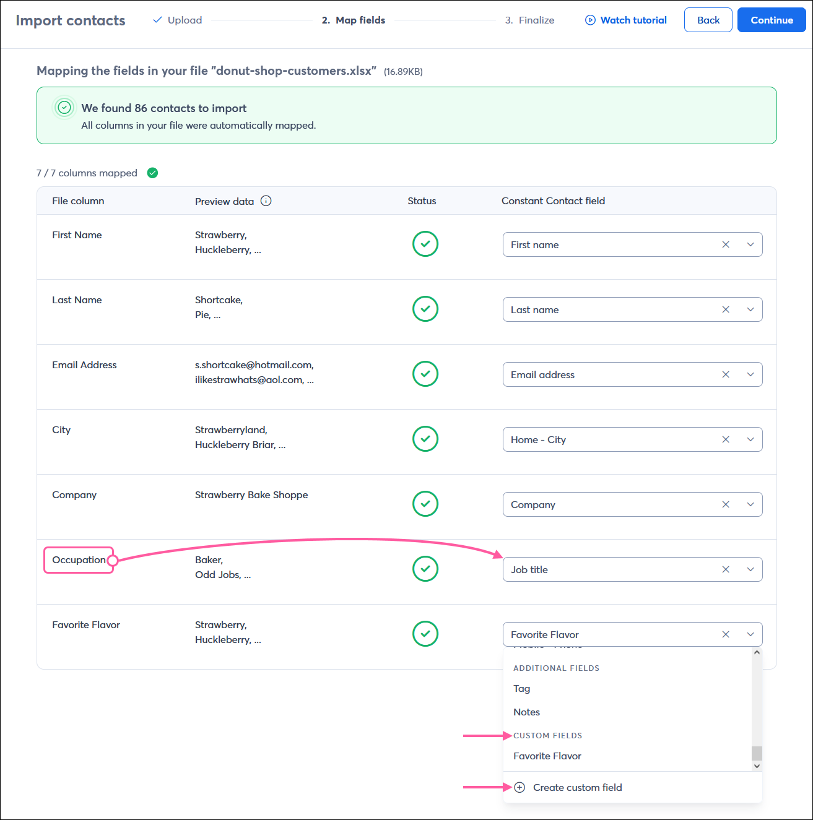The width and height of the screenshot is (813, 820).
Task: Expand the Home - City dropdown arrow
Action: coord(750,439)
